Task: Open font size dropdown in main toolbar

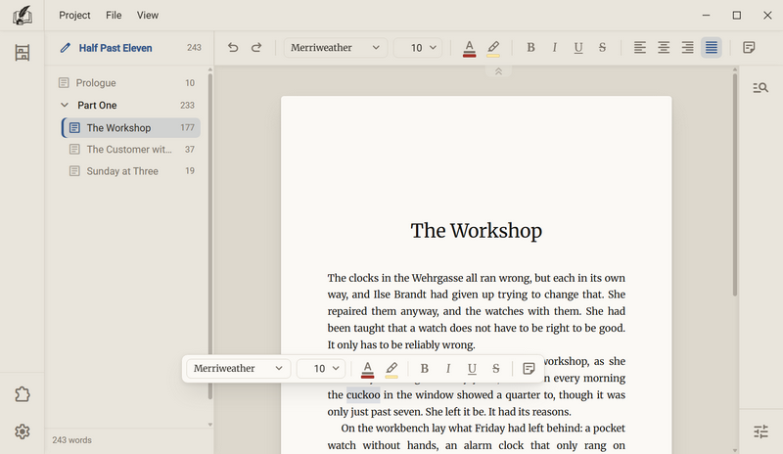Action: [x=418, y=47]
